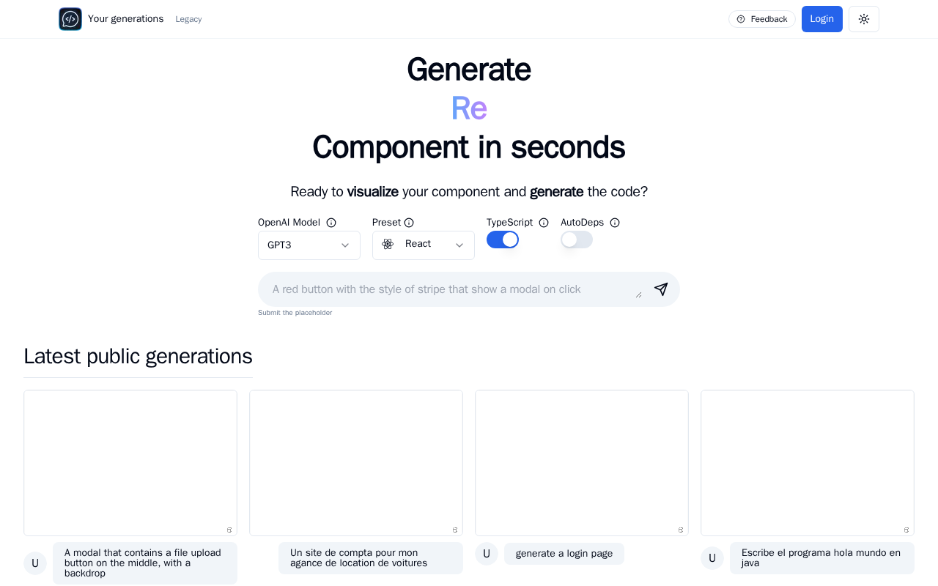Open the file upload modal generation preview
The height and width of the screenshot is (586, 938).
pos(130,463)
